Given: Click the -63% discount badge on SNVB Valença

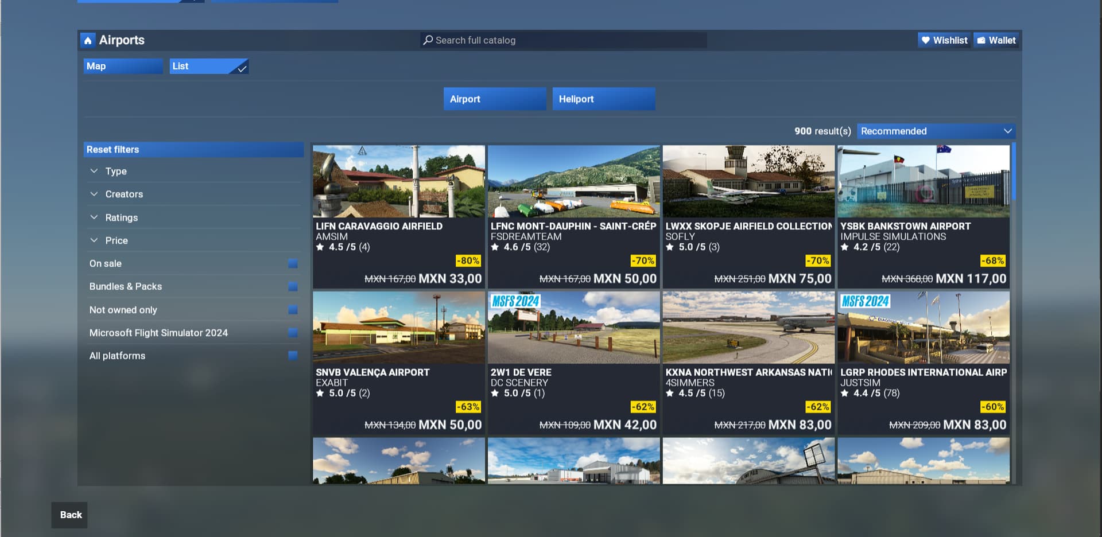Looking at the screenshot, I should [x=468, y=407].
